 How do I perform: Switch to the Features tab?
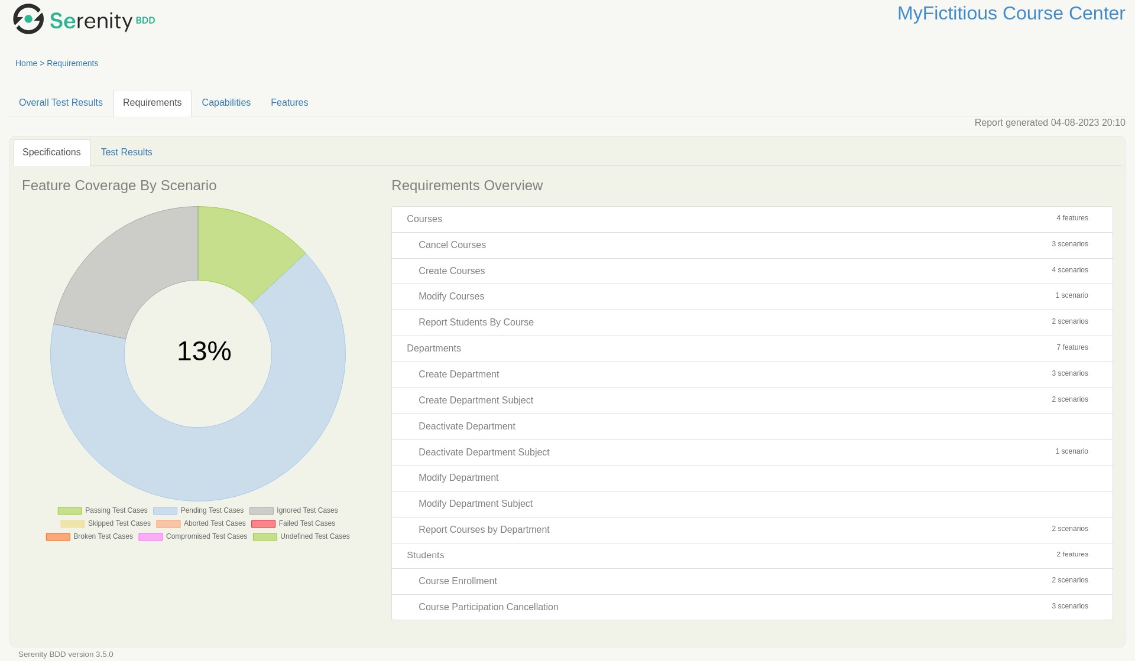pos(289,102)
